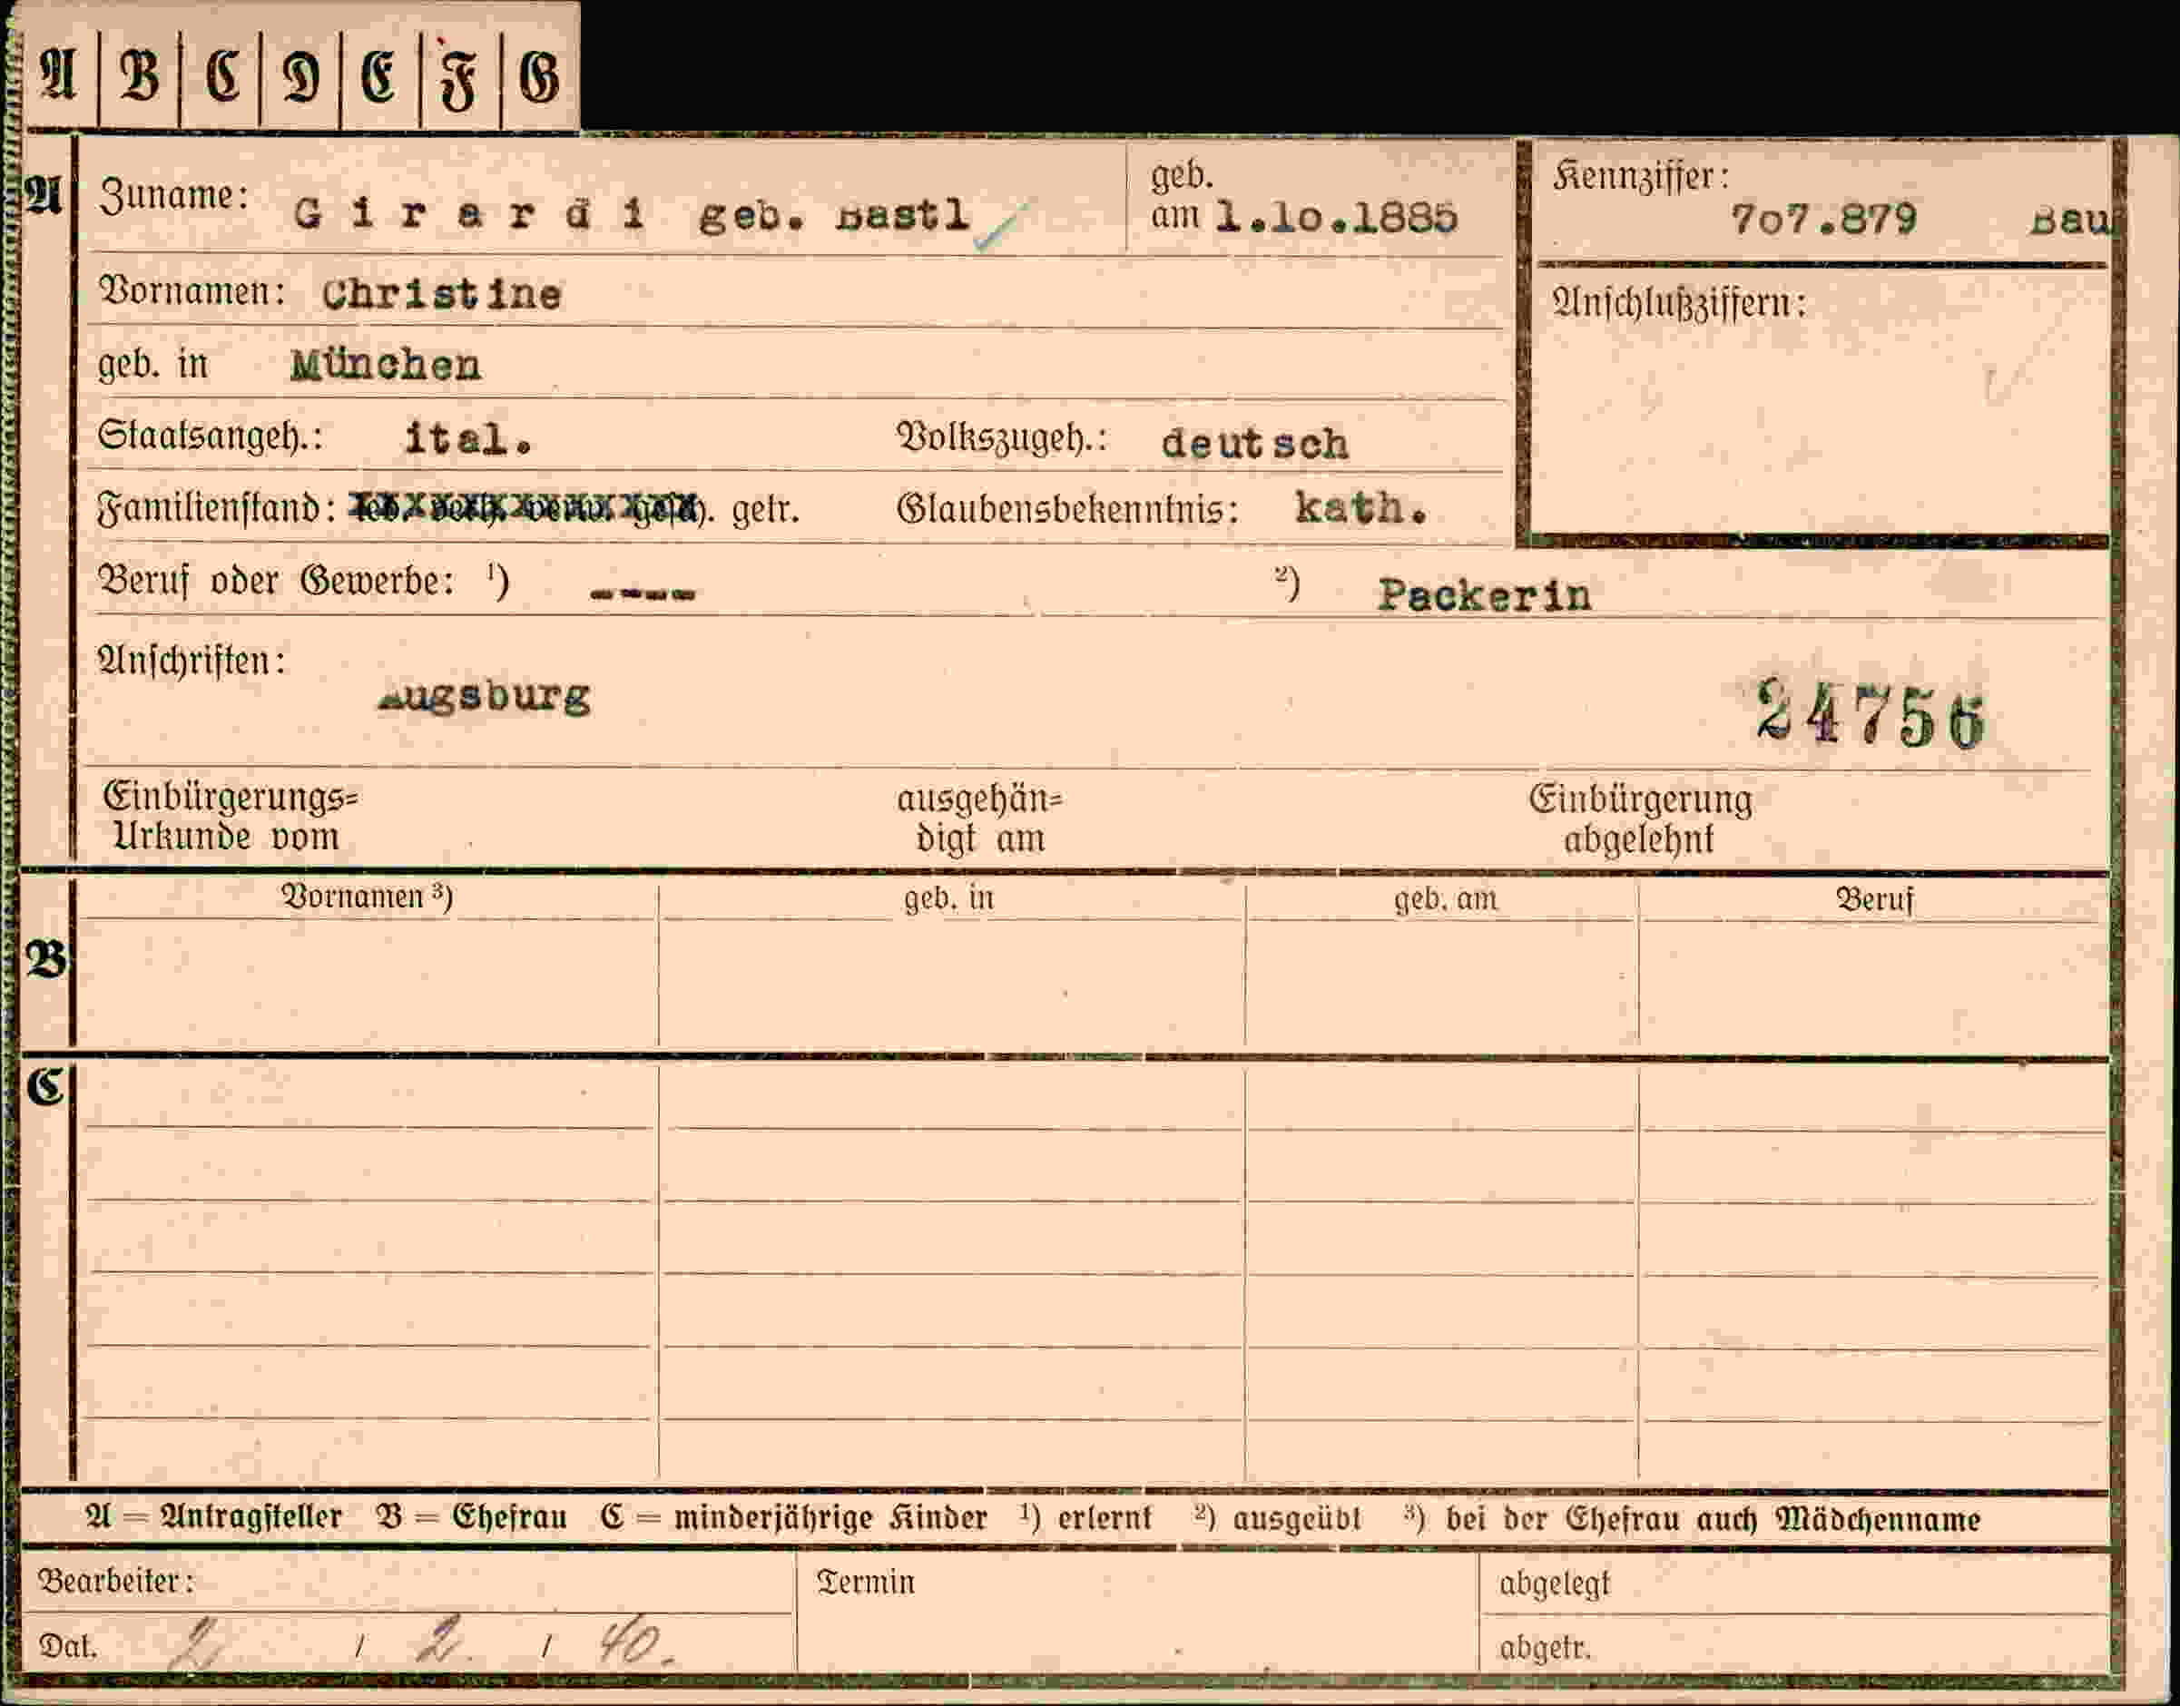Click birthplace 'München'
The image size is (2180, 1706).
click(x=386, y=366)
